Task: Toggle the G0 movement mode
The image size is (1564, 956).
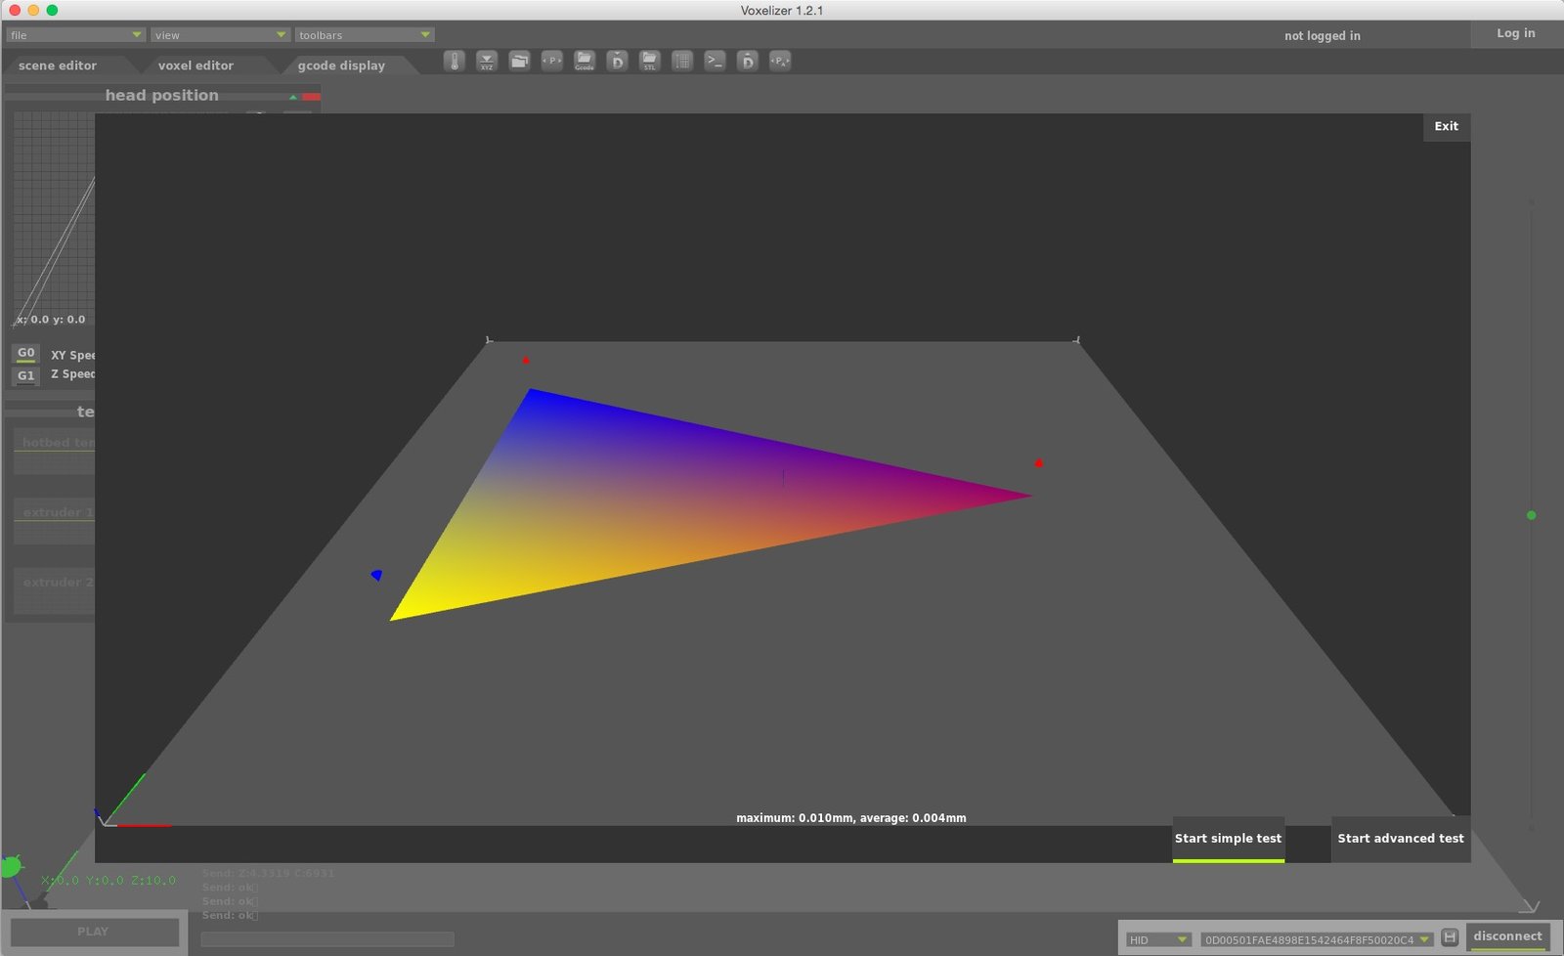Action: tap(26, 353)
